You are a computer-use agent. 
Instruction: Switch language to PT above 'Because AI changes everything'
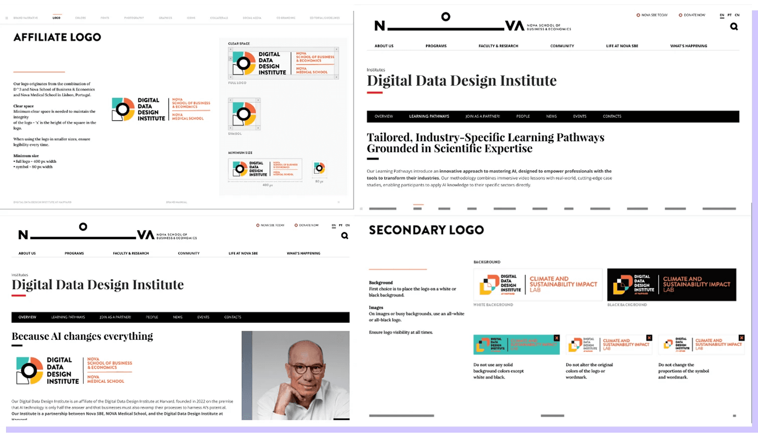[x=341, y=226]
